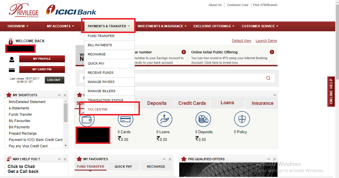Click the Cards icon above 0 Cards

(x=125, y=119)
